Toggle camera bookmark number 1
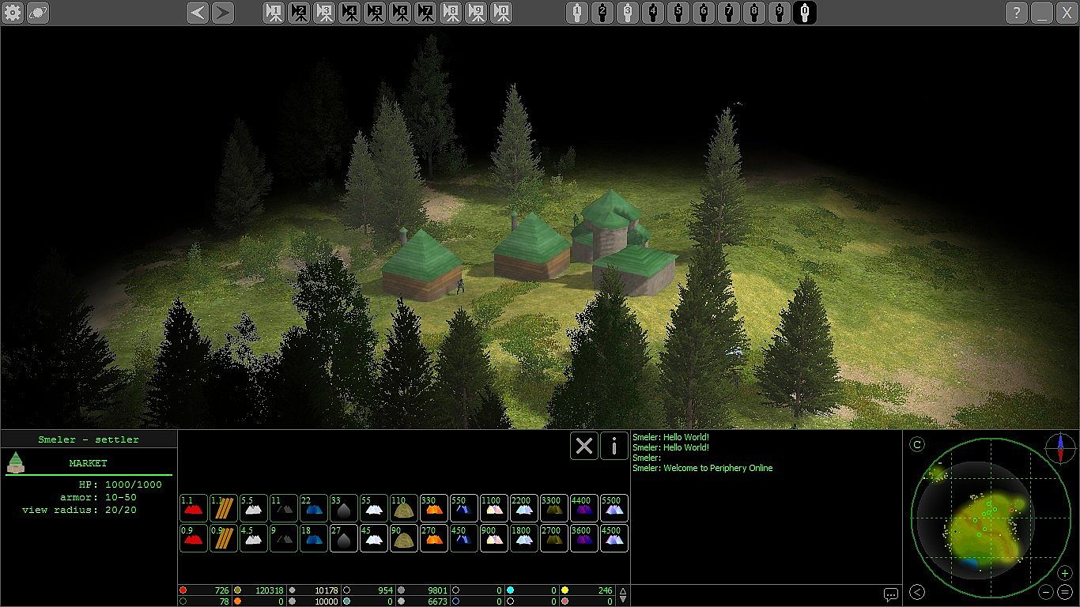 pyautogui.click(x=274, y=13)
